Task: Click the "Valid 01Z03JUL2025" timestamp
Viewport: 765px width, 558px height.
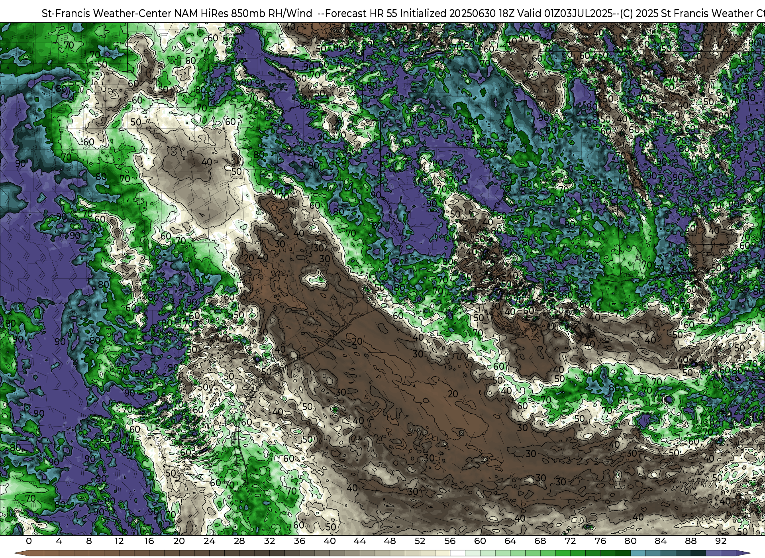Action: tap(565, 13)
